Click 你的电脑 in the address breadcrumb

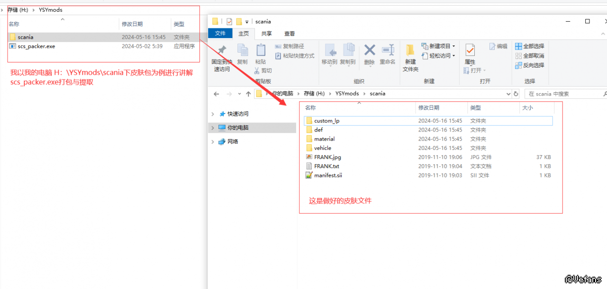282,94
